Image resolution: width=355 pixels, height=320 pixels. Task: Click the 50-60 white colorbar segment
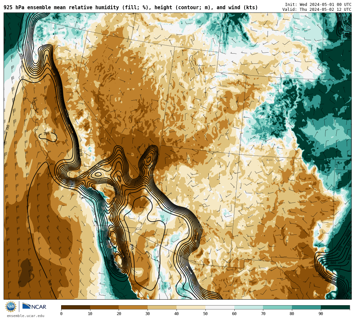220,307
